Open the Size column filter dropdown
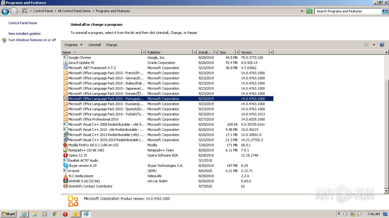This screenshot has height=218, width=389. coord(237,52)
